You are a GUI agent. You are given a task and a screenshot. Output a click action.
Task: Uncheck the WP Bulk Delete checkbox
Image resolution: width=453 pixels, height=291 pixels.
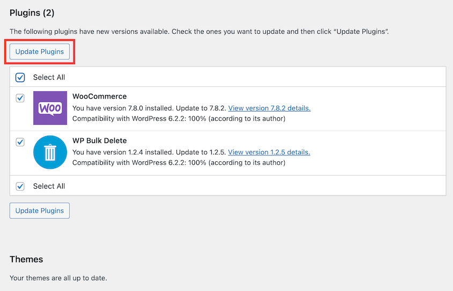20,143
